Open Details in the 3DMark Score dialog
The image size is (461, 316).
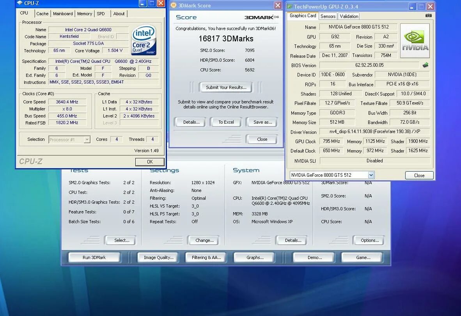pyautogui.click(x=191, y=122)
